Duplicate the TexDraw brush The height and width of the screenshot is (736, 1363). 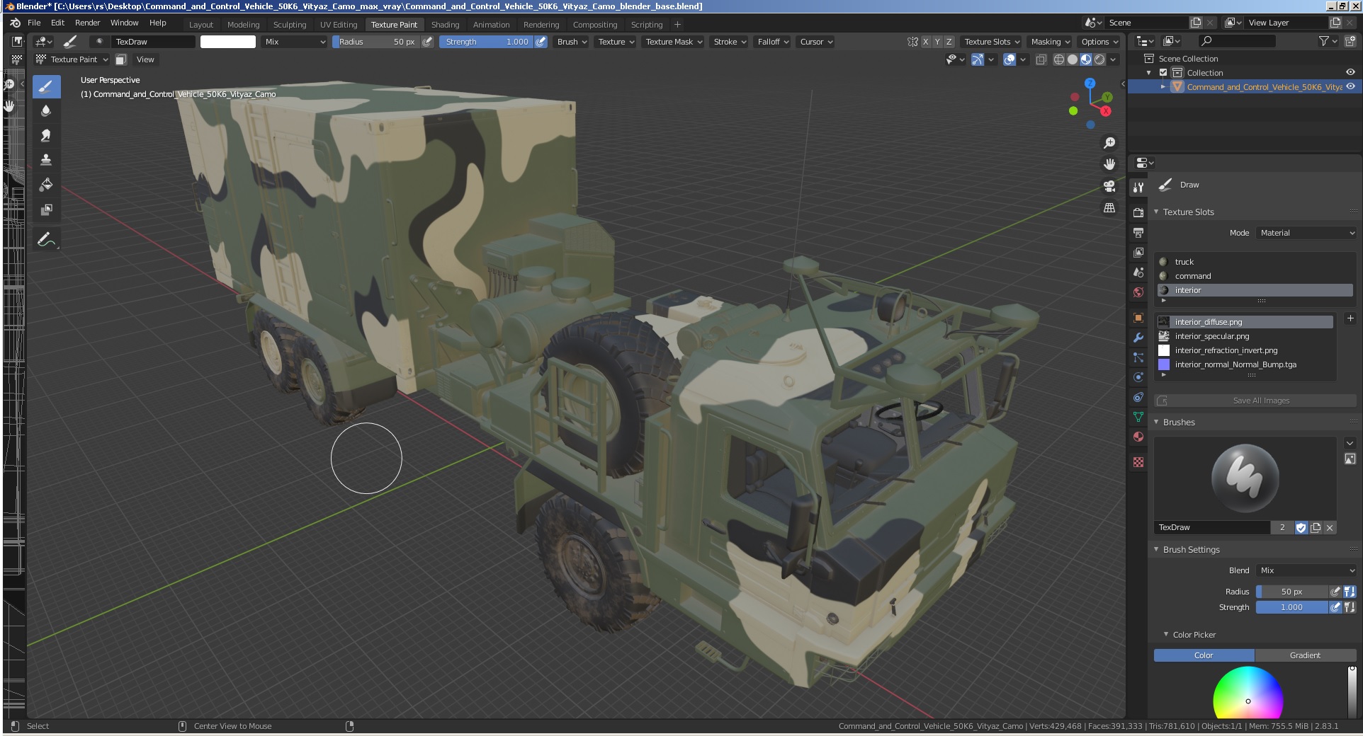pos(1316,527)
